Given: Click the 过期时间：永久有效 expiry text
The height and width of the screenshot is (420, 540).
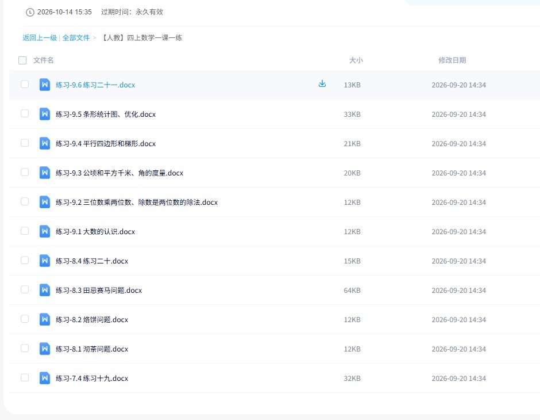Looking at the screenshot, I should (132, 12).
